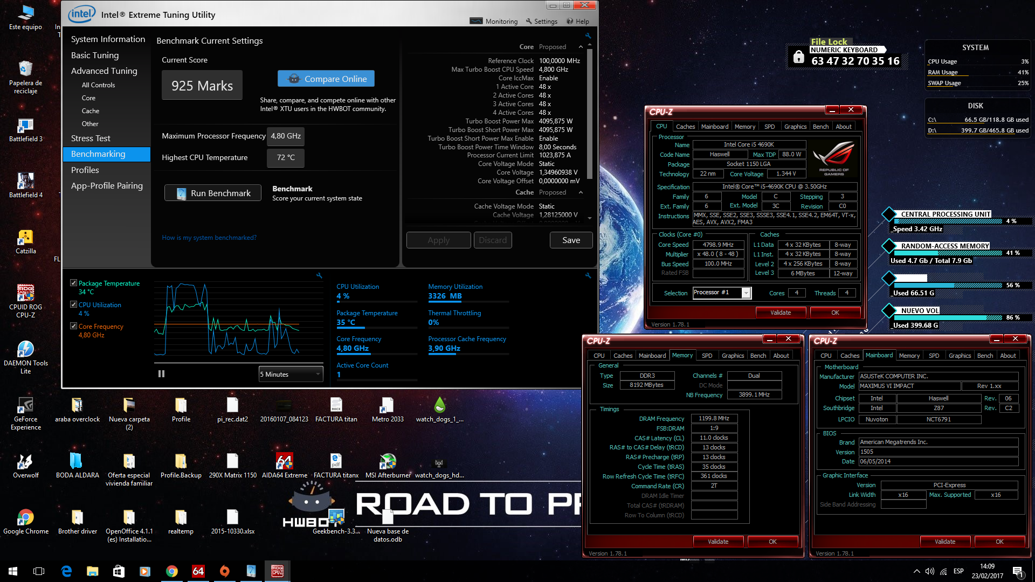Open Battlefield 4 desktop shortcut

click(x=25, y=186)
